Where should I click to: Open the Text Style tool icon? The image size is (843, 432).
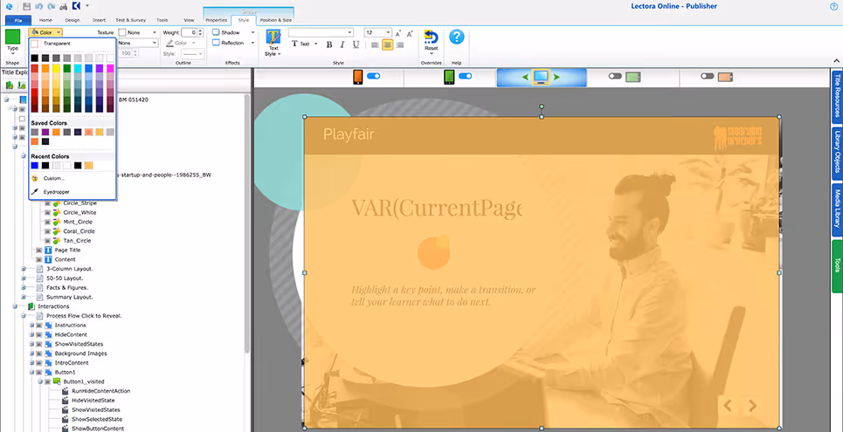(x=273, y=37)
